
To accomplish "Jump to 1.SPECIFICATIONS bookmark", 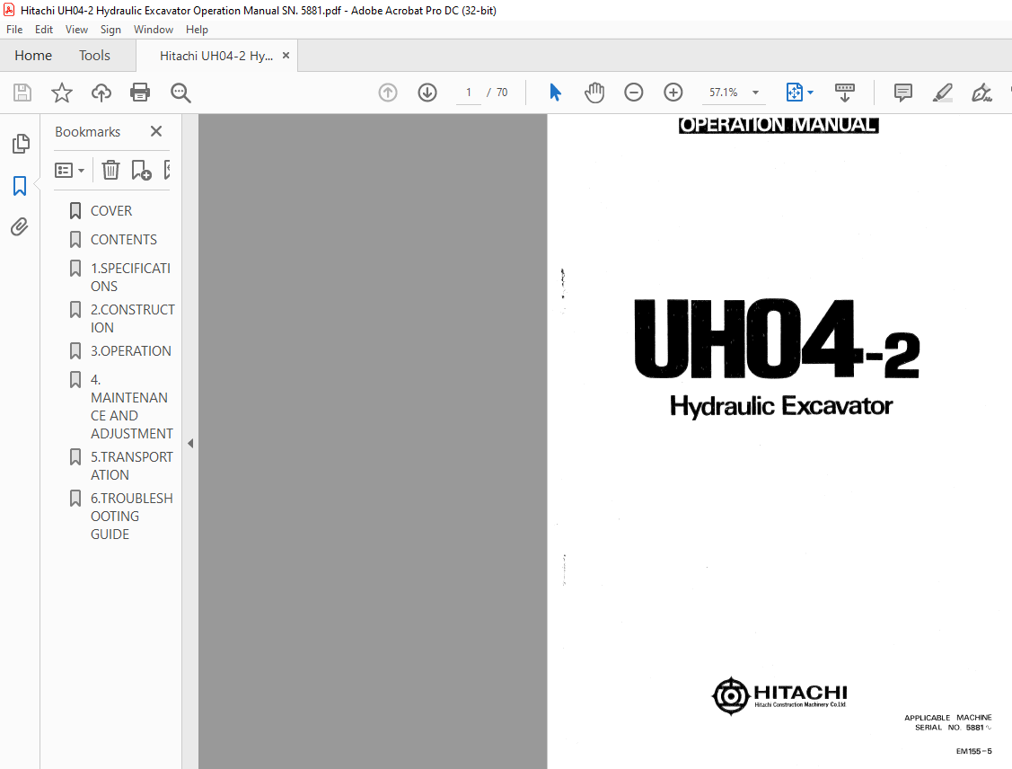I will point(130,277).
